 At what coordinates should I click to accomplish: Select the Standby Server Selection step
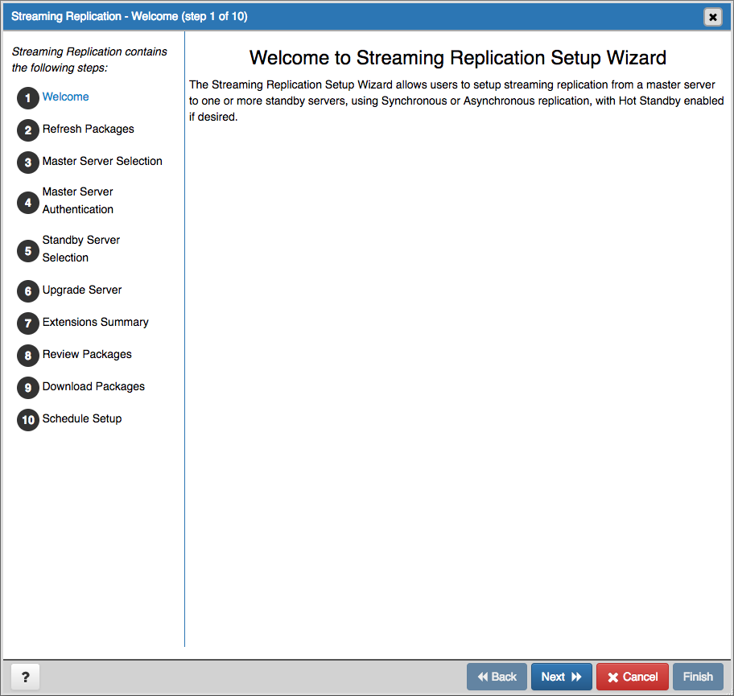[81, 249]
